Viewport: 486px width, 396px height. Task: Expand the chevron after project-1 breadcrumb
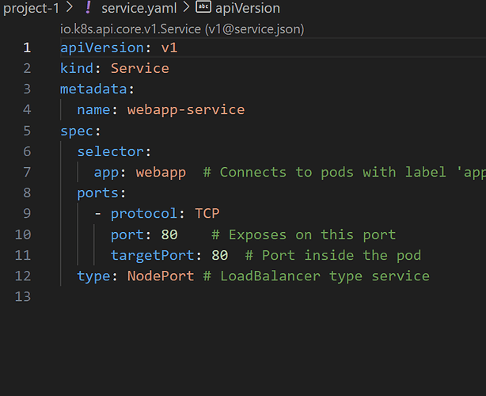tap(69, 8)
